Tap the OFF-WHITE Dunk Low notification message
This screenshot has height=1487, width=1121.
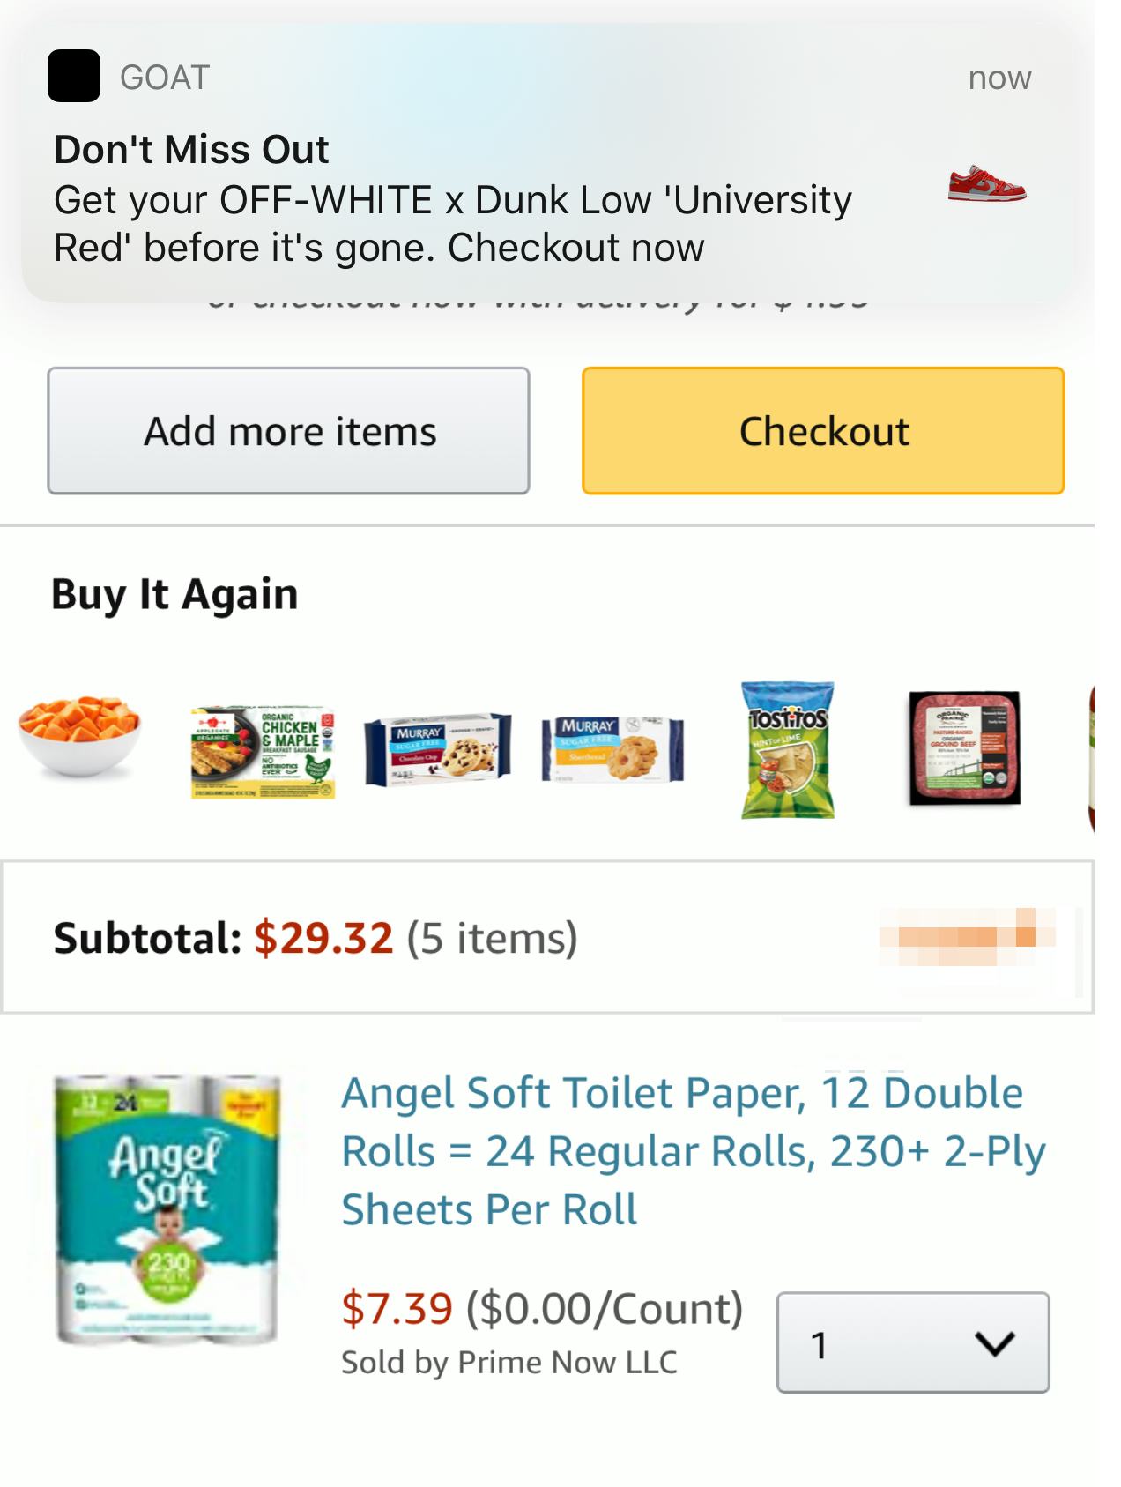tap(452, 223)
